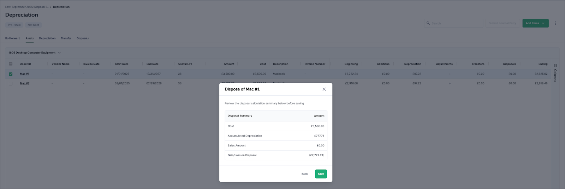Click the Search input field

456,23
